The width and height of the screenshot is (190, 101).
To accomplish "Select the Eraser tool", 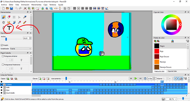I will 9,17.
